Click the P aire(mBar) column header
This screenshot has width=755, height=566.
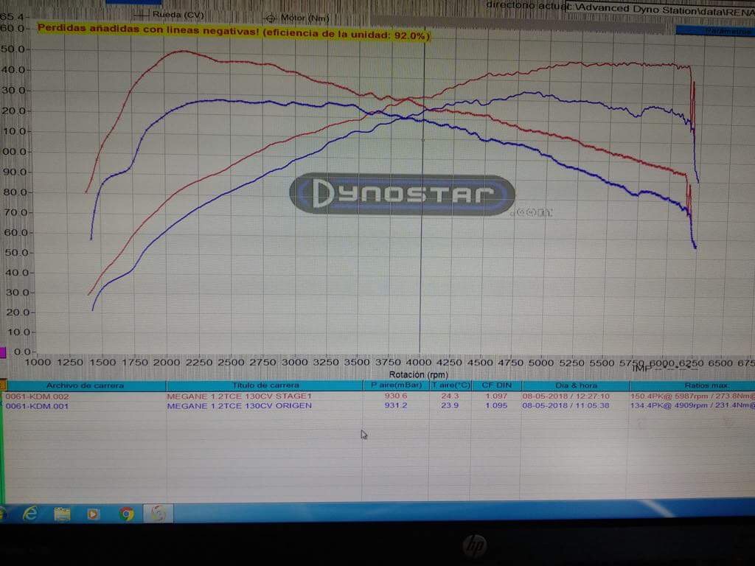(396, 385)
